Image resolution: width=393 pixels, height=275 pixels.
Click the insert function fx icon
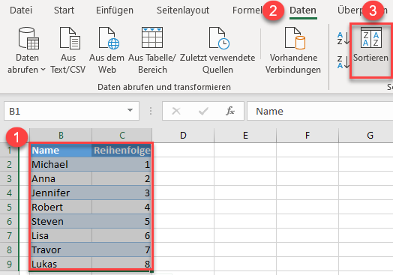coord(230,111)
